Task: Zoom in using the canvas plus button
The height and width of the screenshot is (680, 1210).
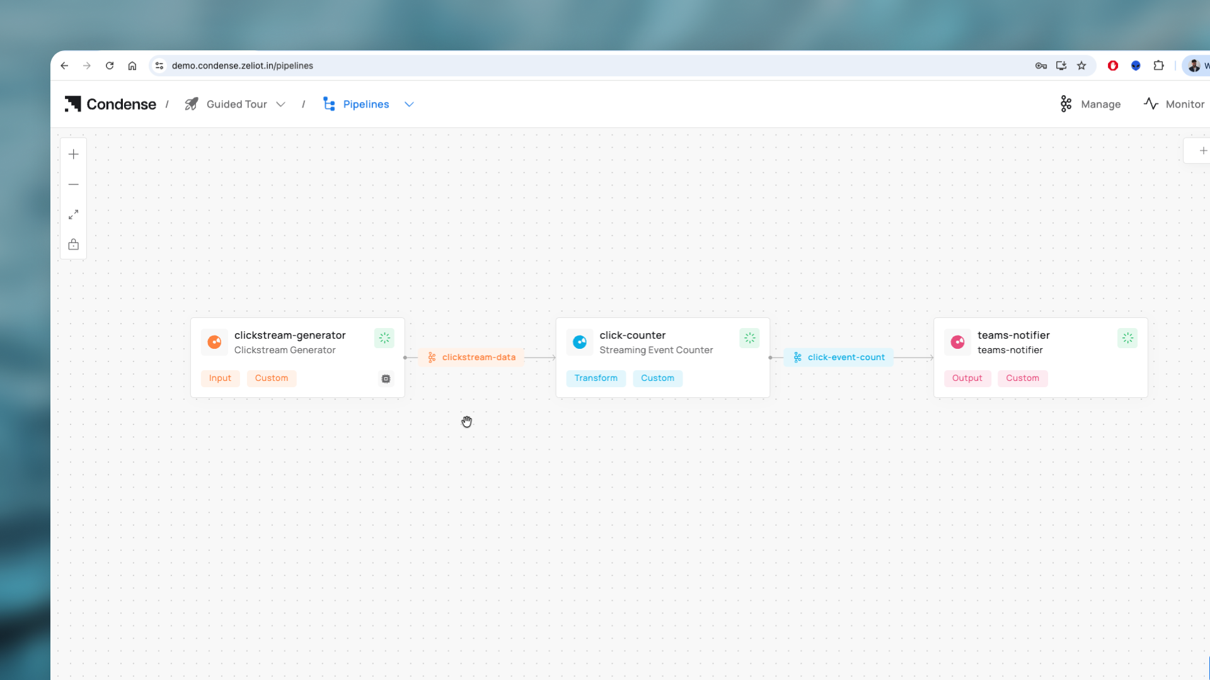Action: coord(74,154)
